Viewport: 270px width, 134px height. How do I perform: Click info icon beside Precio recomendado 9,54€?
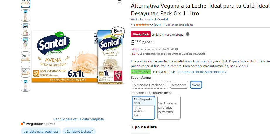pos(177,49)
